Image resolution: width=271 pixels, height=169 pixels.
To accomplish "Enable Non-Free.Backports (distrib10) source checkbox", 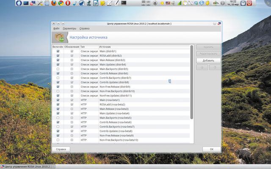I will click(58, 91).
